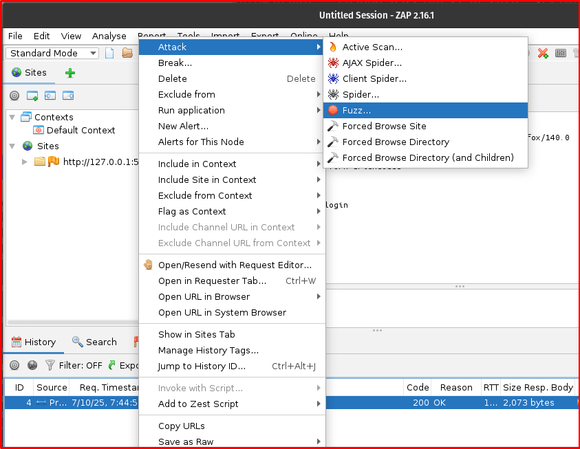580x449 pixels.
Task: Click the New Session page icon
Action: coord(109,53)
